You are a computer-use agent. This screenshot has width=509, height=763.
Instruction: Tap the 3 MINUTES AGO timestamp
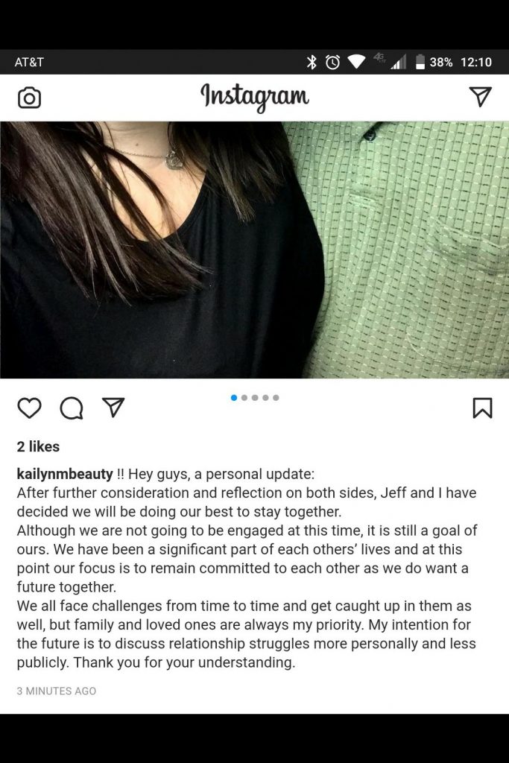click(57, 691)
